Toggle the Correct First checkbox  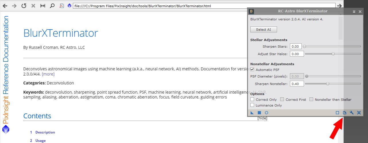click(282, 99)
